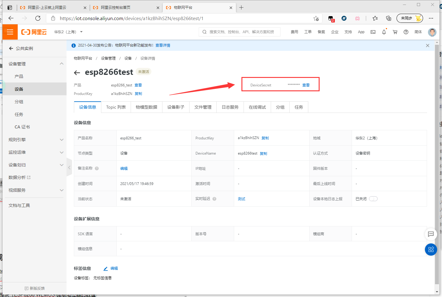Open browser collections icon
This screenshot has height=297, width=442.
click(389, 18)
